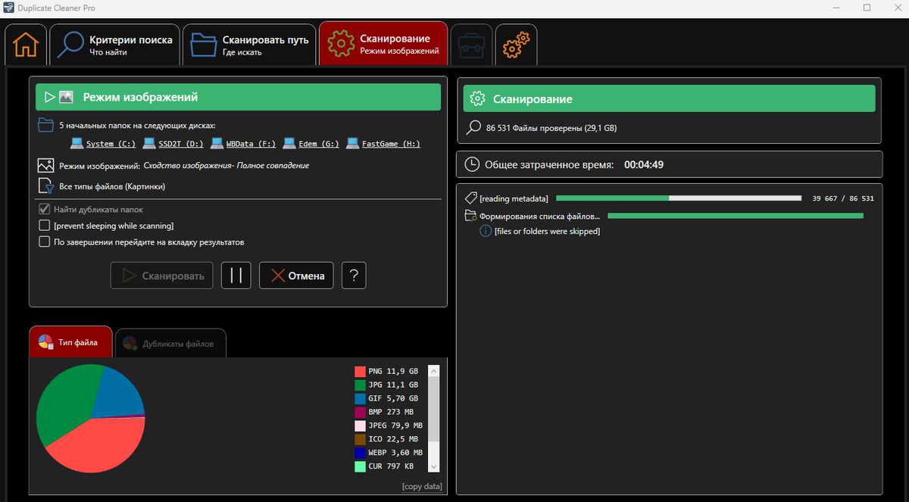Click the copy data link
The image size is (909, 502).
tap(422, 486)
